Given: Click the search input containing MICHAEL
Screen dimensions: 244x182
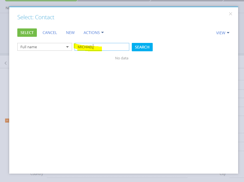Looking at the screenshot, I should (101, 47).
